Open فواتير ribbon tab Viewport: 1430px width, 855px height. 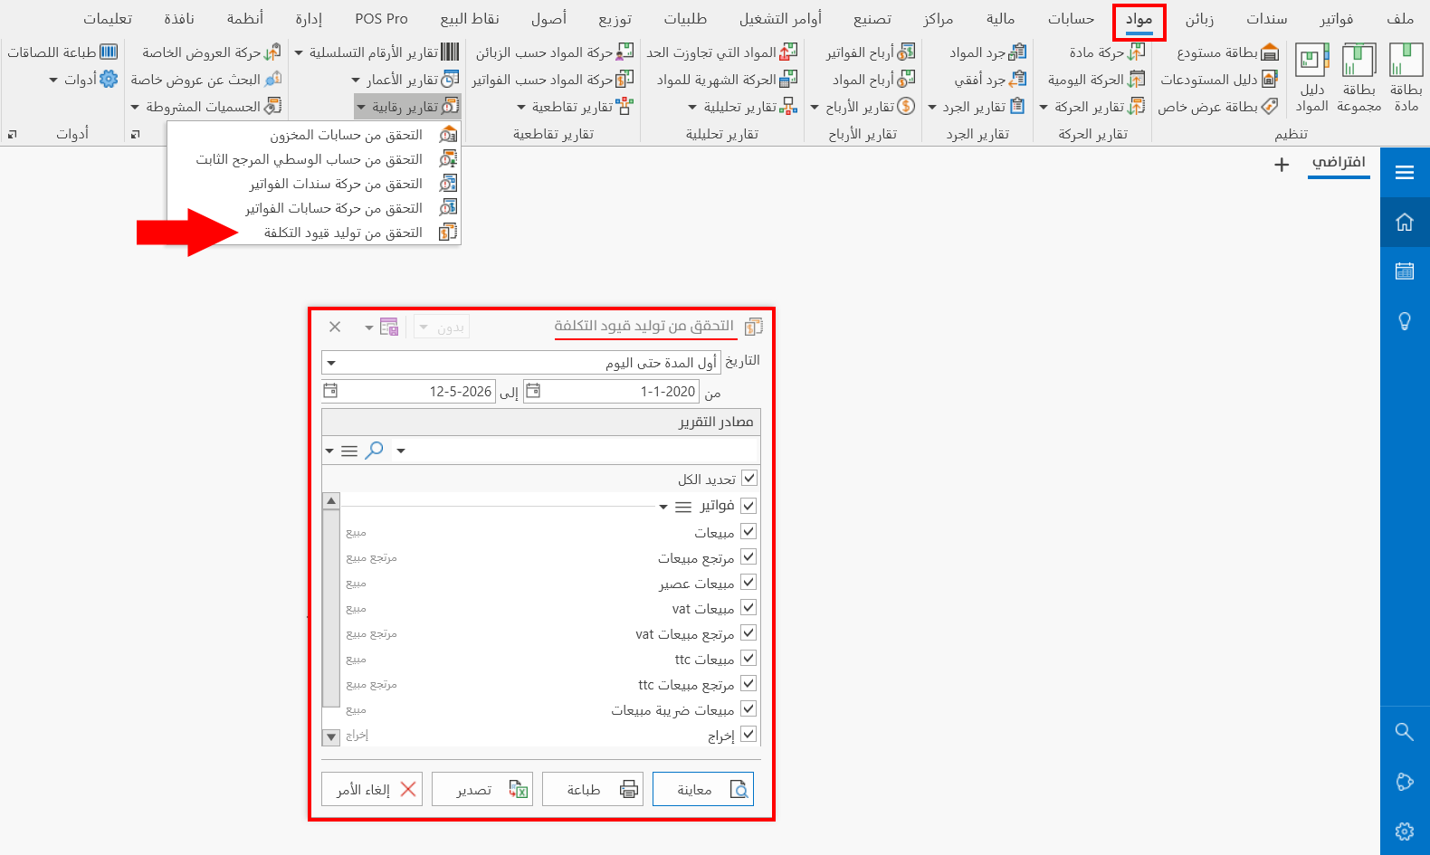1337,19
